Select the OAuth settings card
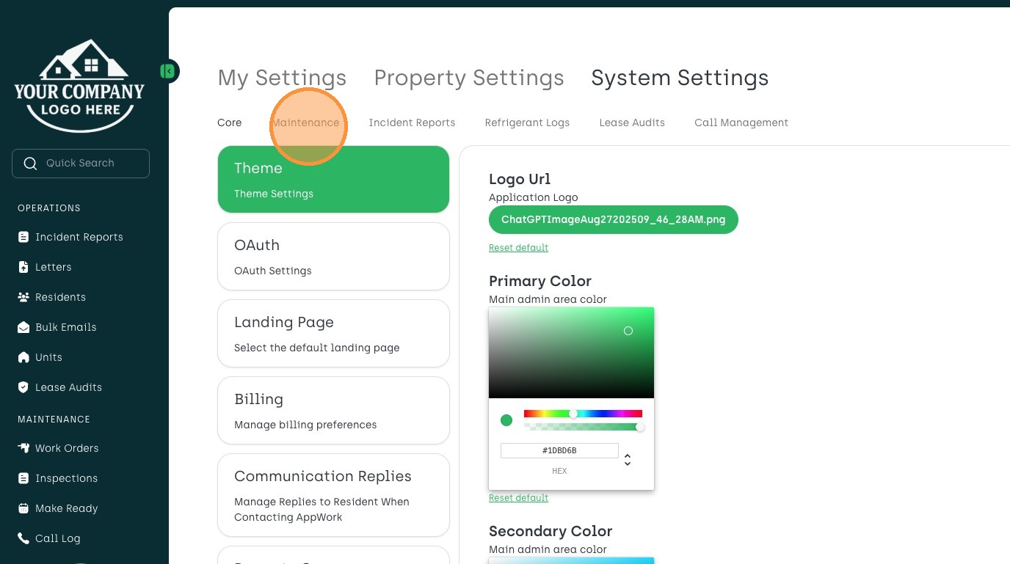The height and width of the screenshot is (564, 1010). 333,257
